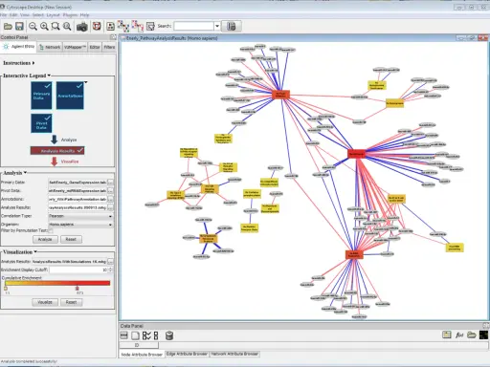Click the Reset button in Analysis section
490x367 pixels.
tap(71, 239)
